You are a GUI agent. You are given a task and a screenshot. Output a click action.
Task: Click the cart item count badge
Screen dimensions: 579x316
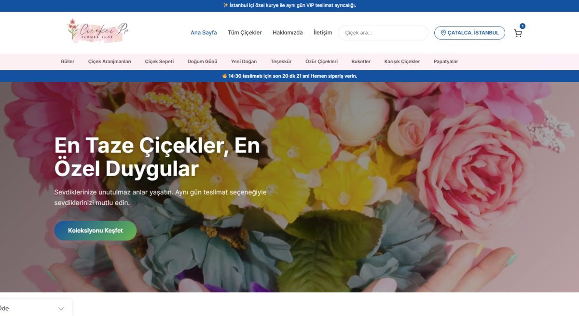[523, 26]
